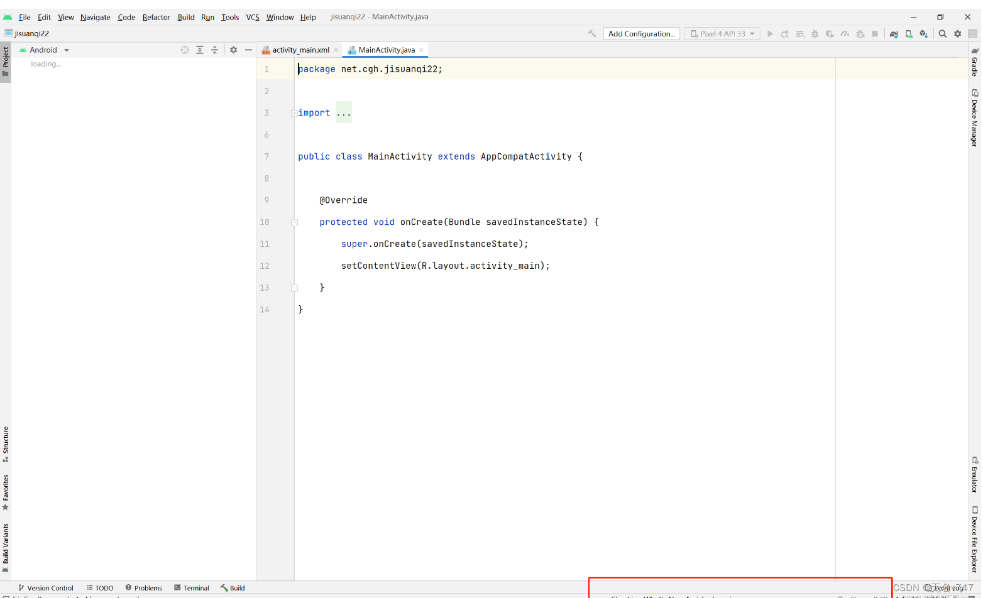Click Select Opened File target icon
Screen dimensions: 983x598
[185, 50]
